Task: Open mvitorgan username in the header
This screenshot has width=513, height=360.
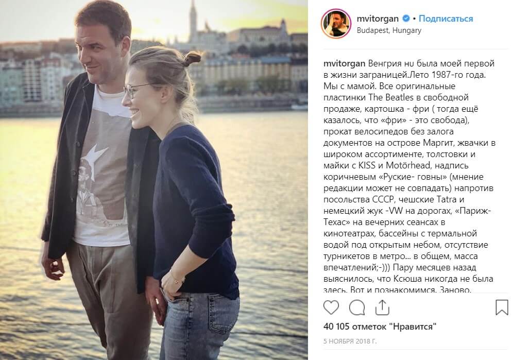Action: (378, 19)
